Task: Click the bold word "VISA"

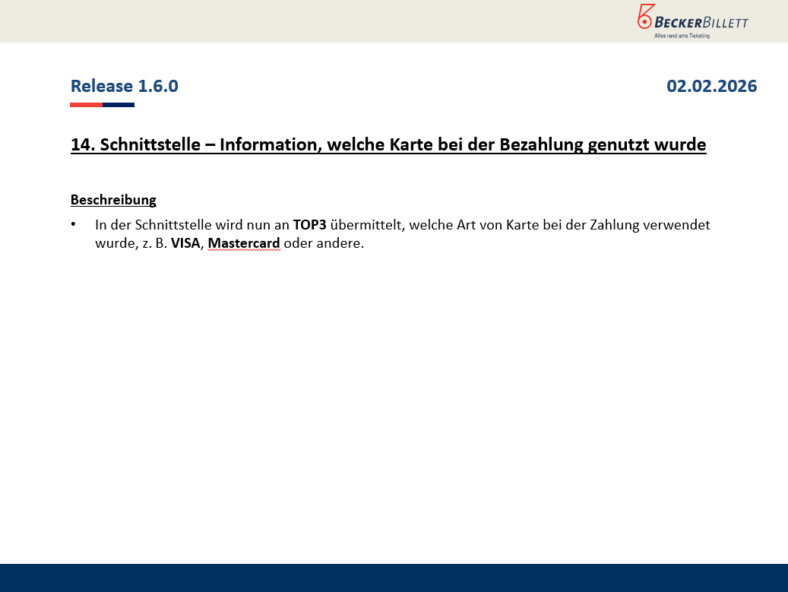Action: [x=185, y=244]
